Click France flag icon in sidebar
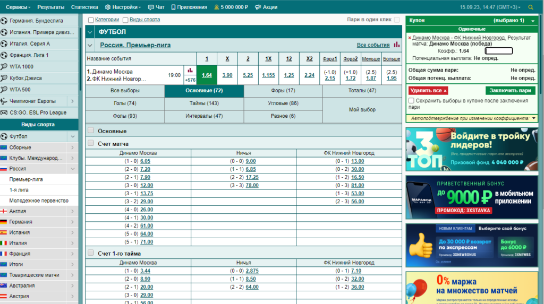 4,254
